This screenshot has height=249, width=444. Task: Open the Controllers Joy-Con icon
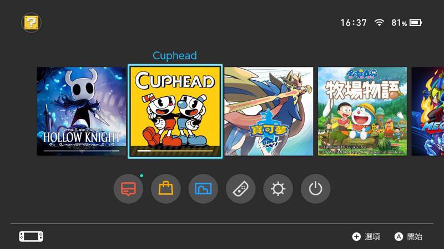click(240, 189)
